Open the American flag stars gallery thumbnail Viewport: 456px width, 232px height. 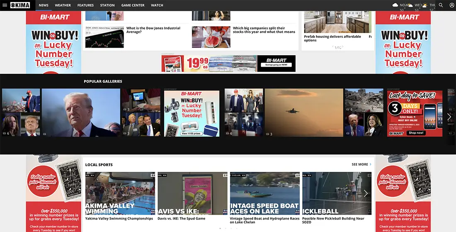[244, 125]
